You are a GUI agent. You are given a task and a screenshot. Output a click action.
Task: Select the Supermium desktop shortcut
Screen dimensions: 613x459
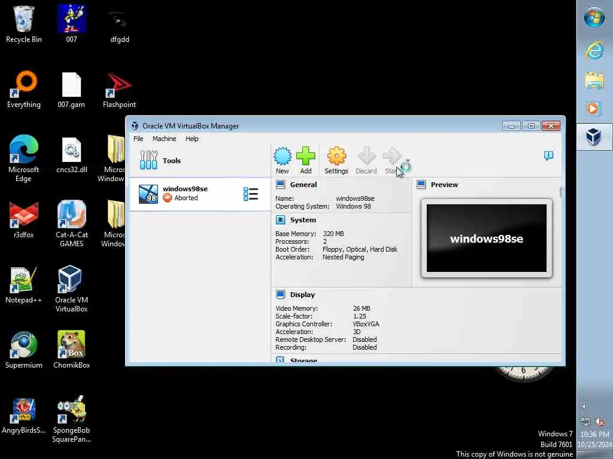coord(24,350)
